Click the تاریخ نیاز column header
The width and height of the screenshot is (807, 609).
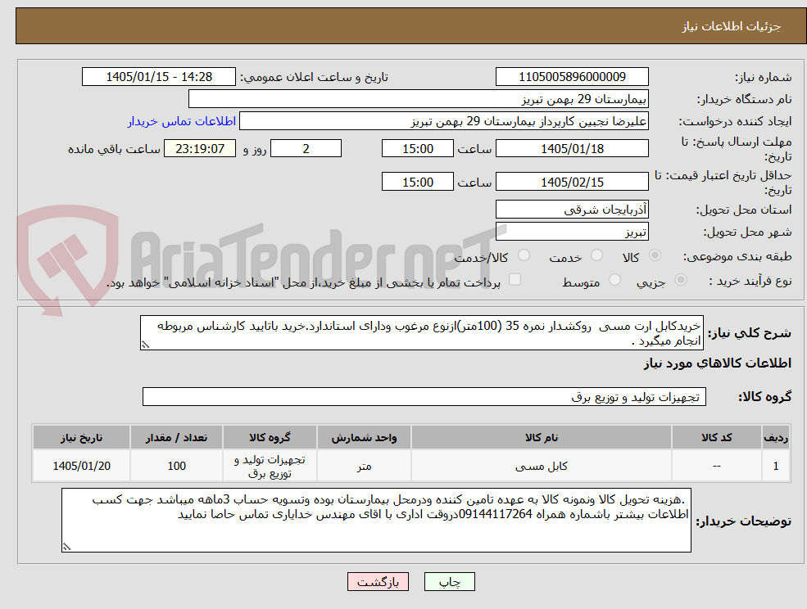81,437
